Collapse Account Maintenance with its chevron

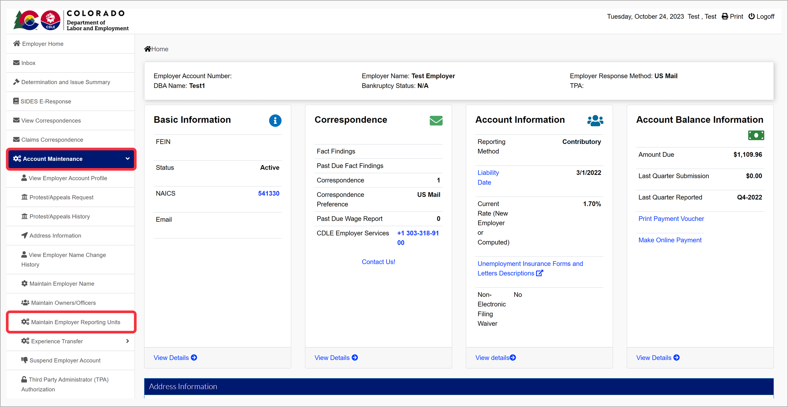tap(127, 159)
